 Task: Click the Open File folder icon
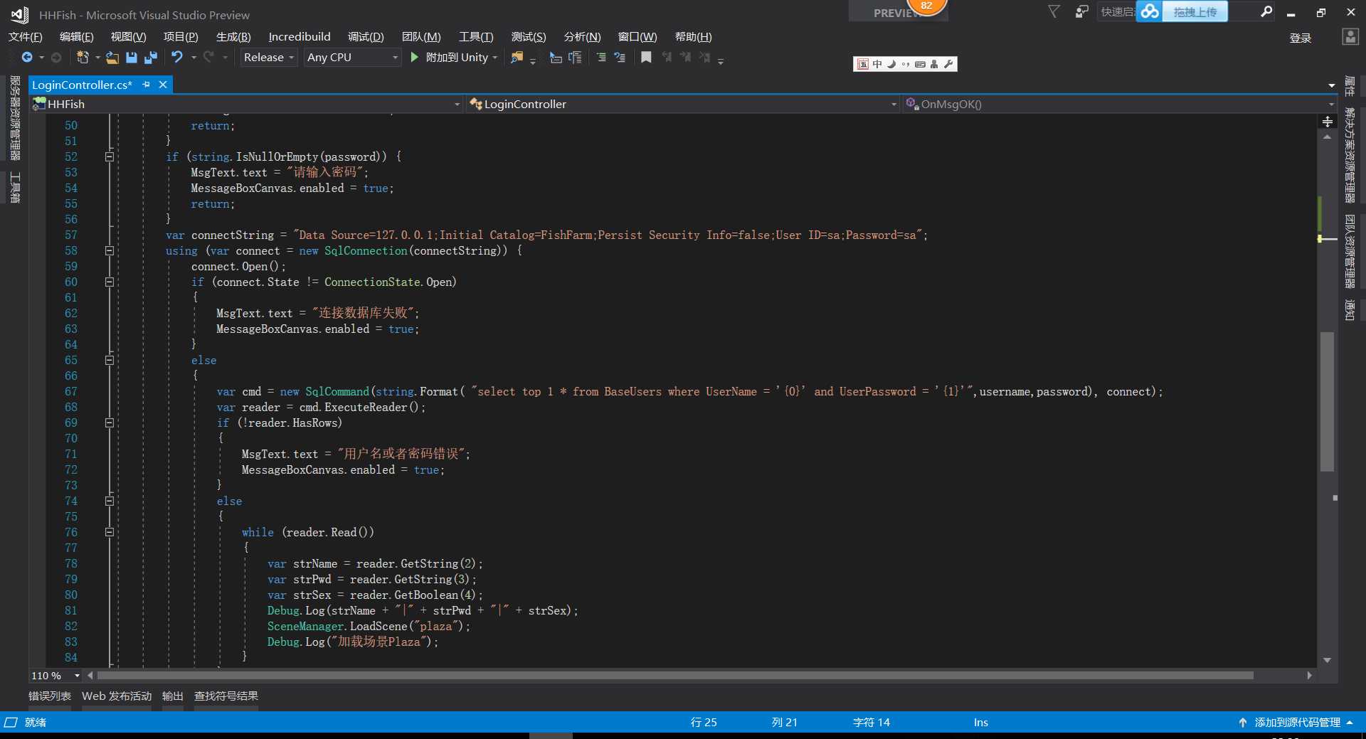coord(112,58)
